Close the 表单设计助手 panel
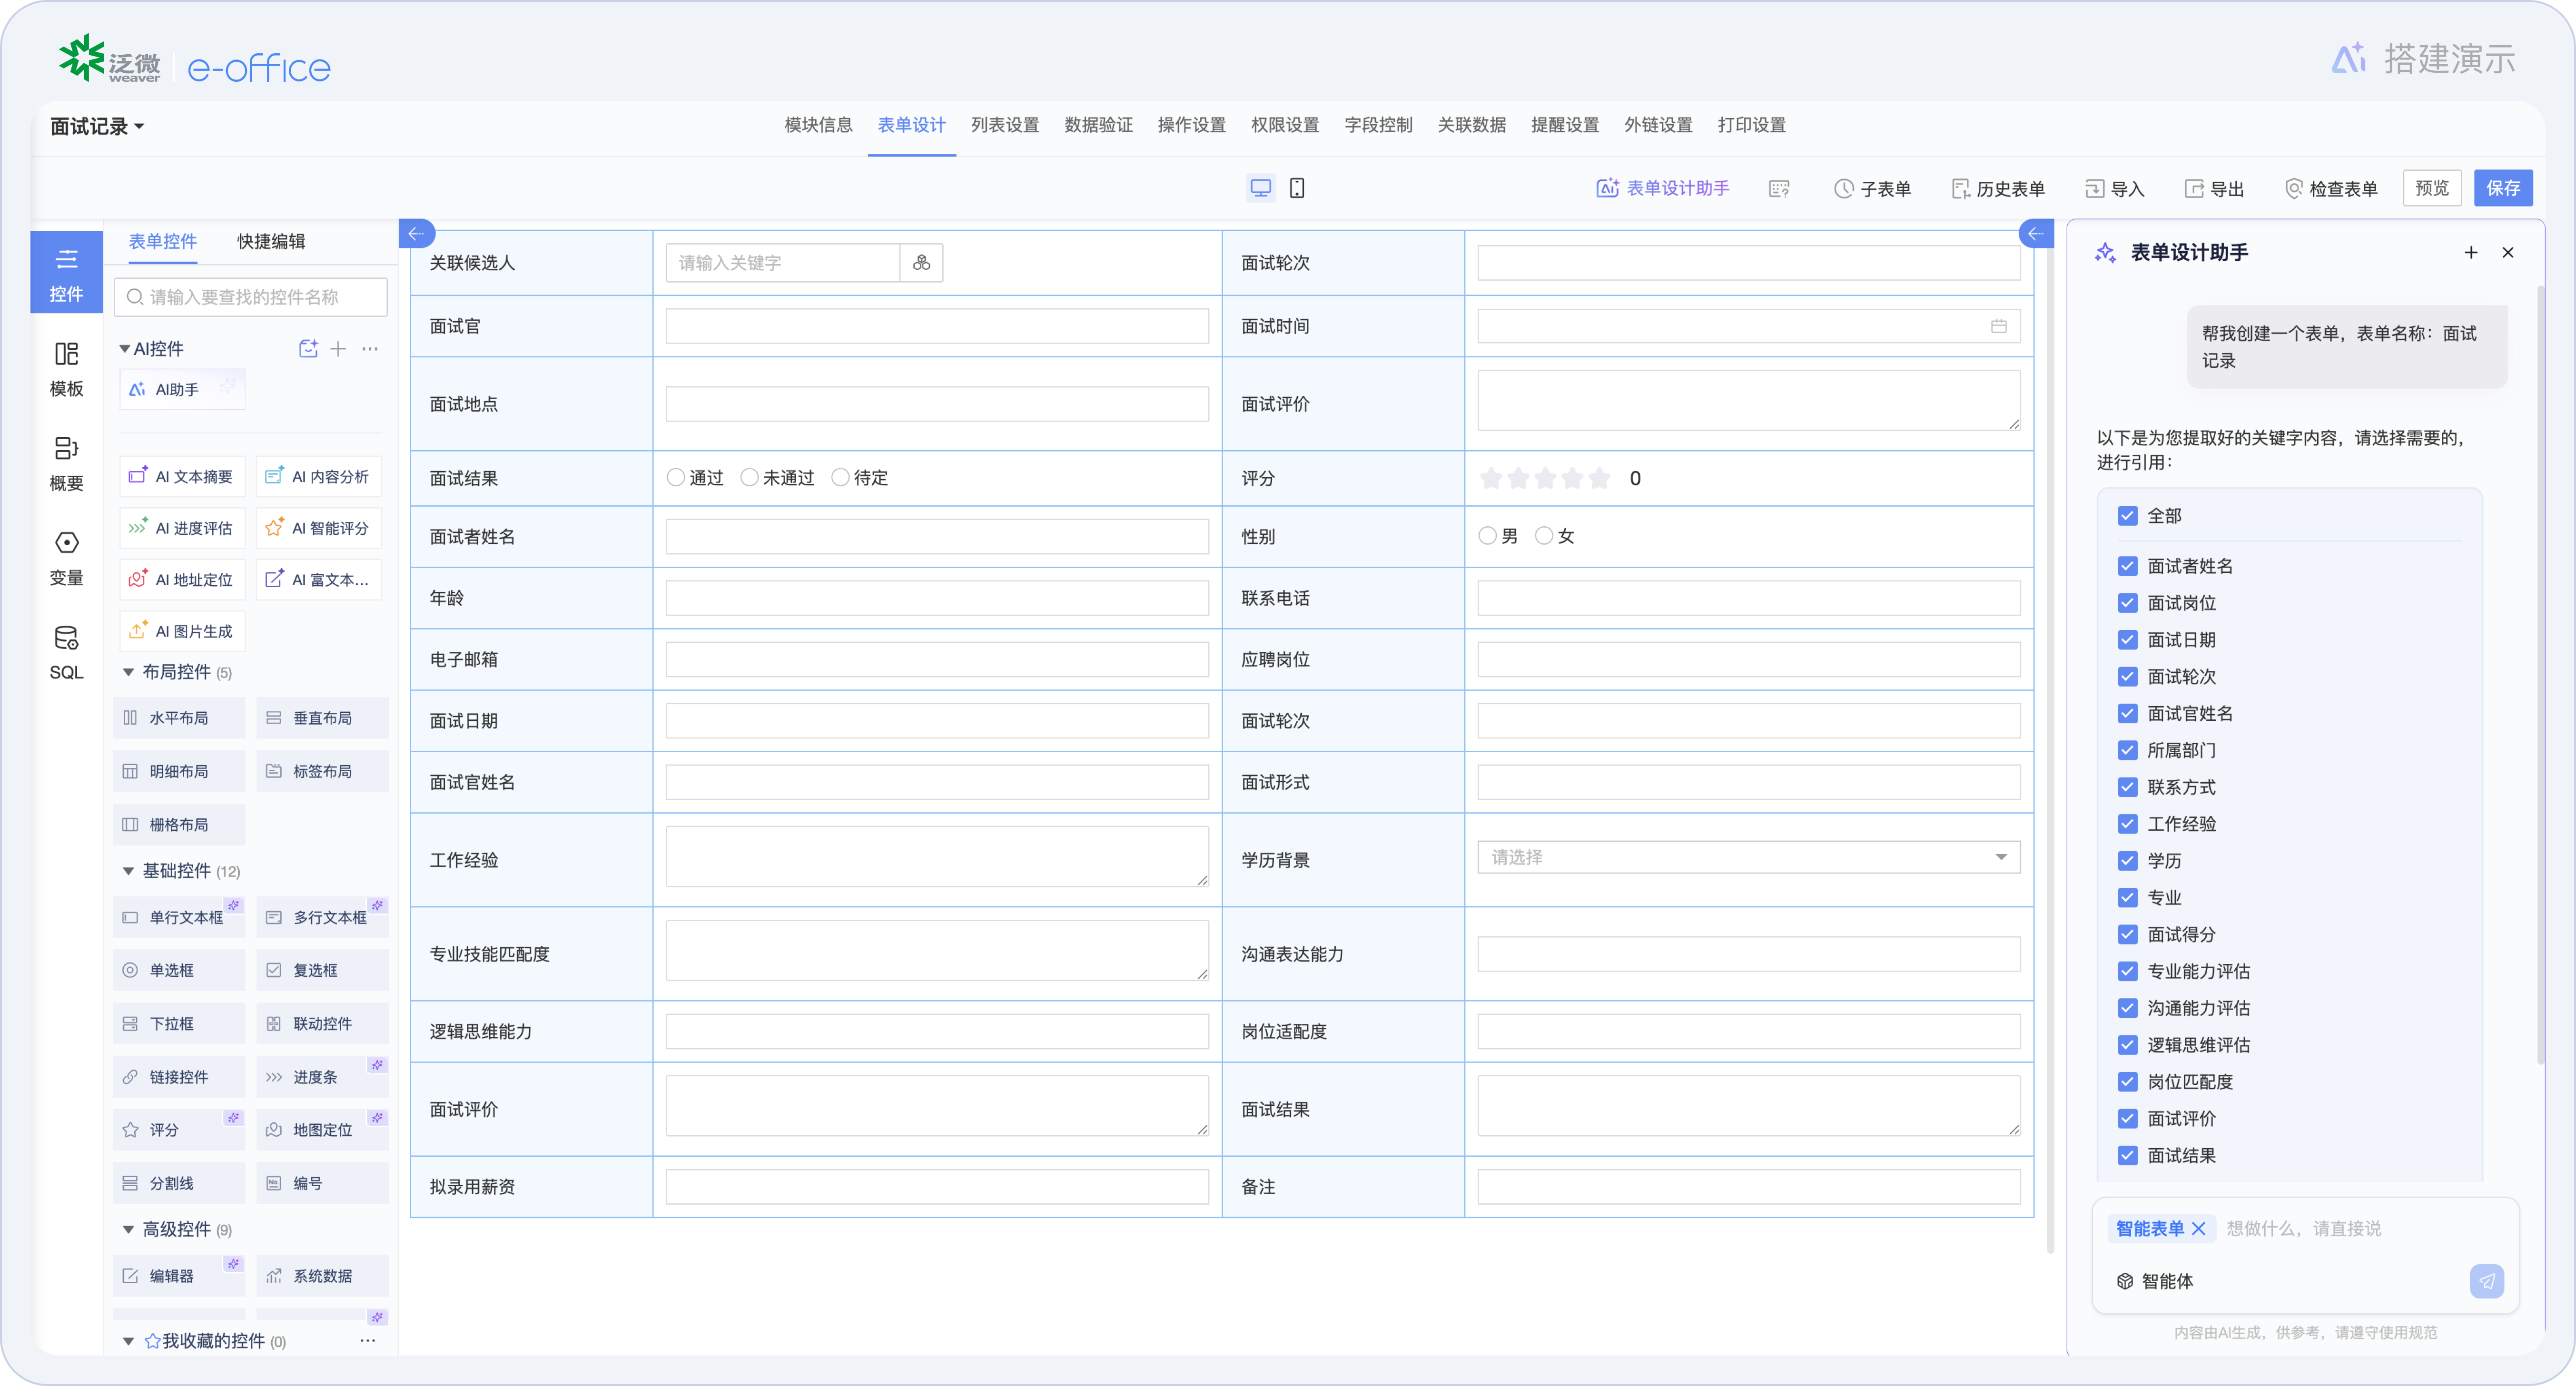Screen dimensions: 2576x1386 (2508, 253)
